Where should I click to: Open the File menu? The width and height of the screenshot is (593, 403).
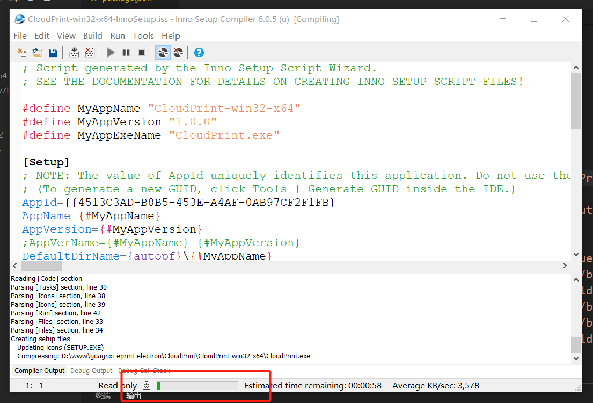click(20, 35)
